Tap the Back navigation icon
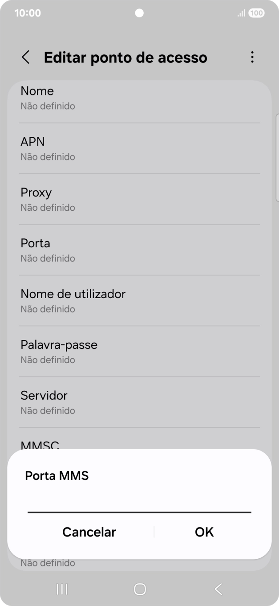Image resolution: width=279 pixels, height=606 pixels. coord(218,589)
